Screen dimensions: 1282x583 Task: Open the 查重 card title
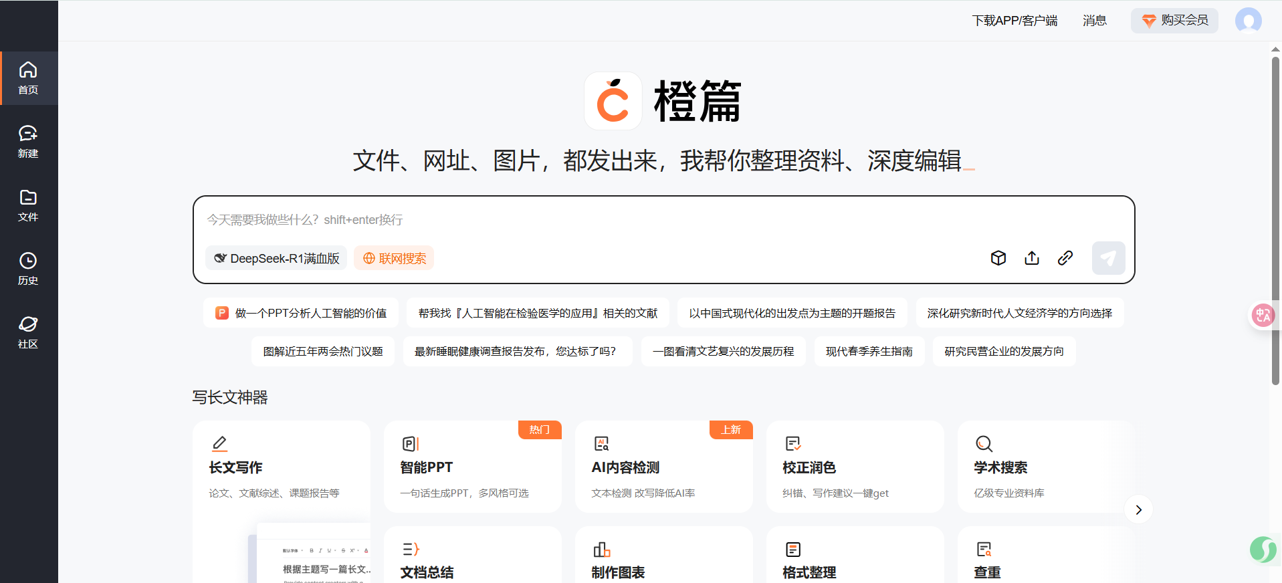[x=987, y=572]
